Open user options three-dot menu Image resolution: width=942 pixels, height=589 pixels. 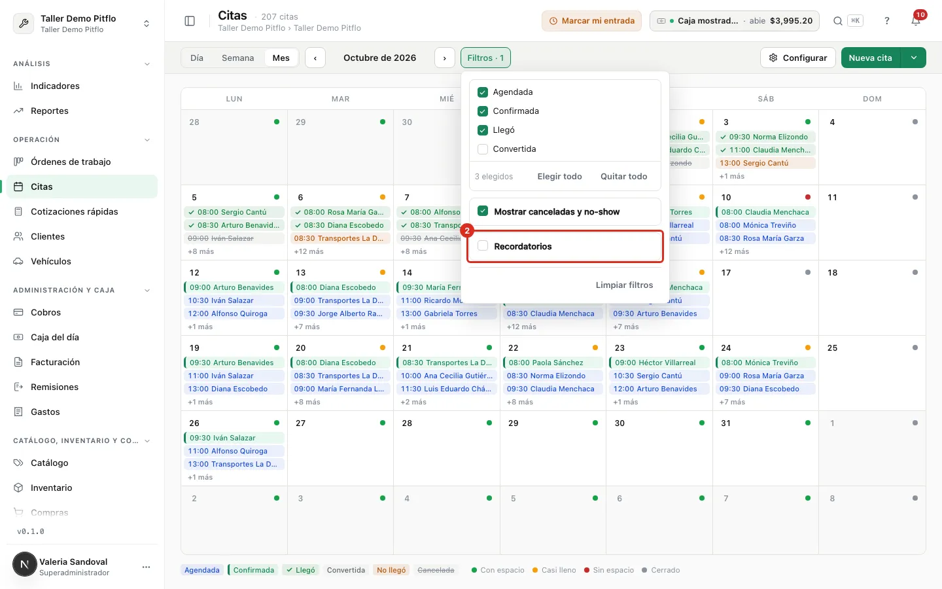(x=146, y=567)
